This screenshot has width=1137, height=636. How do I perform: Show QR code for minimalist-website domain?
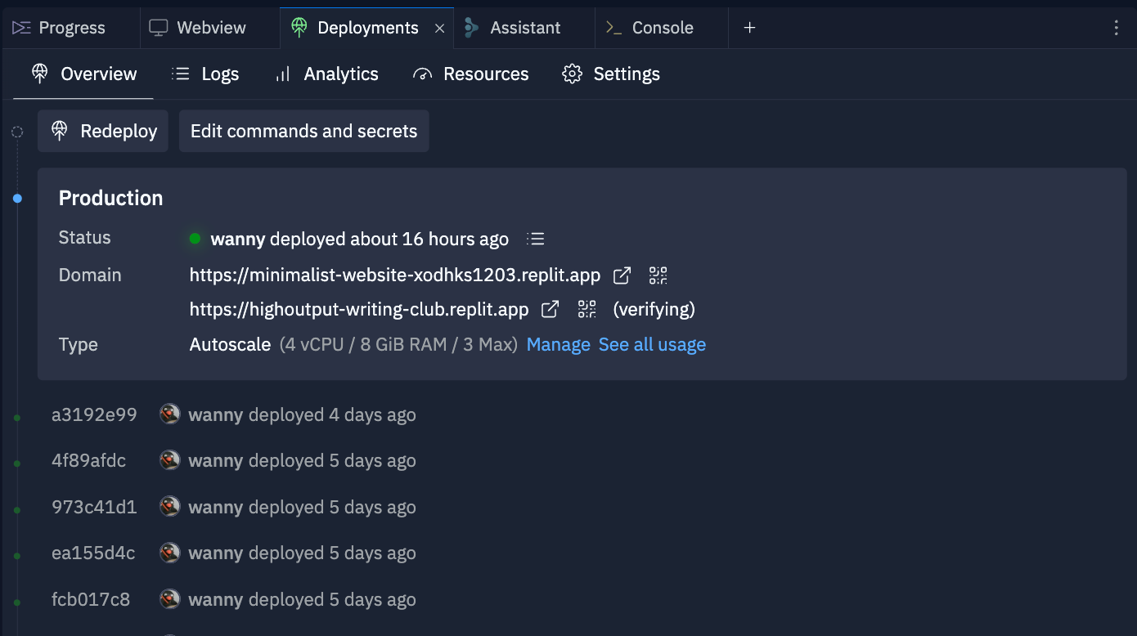coord(658,275)
